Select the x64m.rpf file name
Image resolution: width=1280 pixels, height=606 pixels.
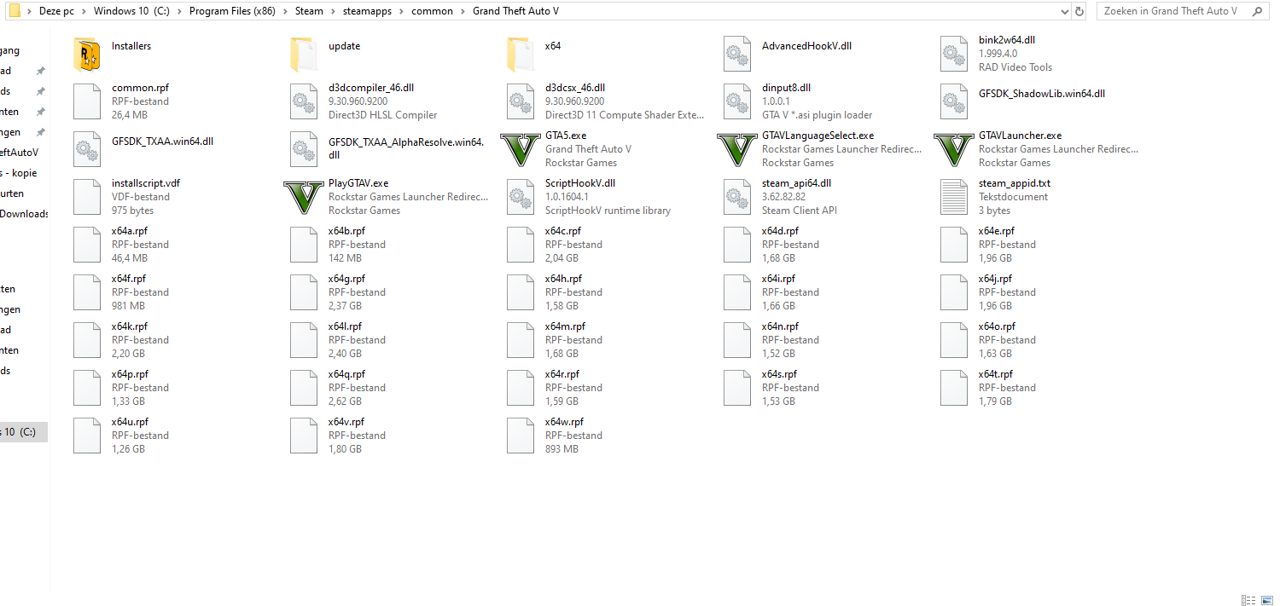(x=565, y=326)
